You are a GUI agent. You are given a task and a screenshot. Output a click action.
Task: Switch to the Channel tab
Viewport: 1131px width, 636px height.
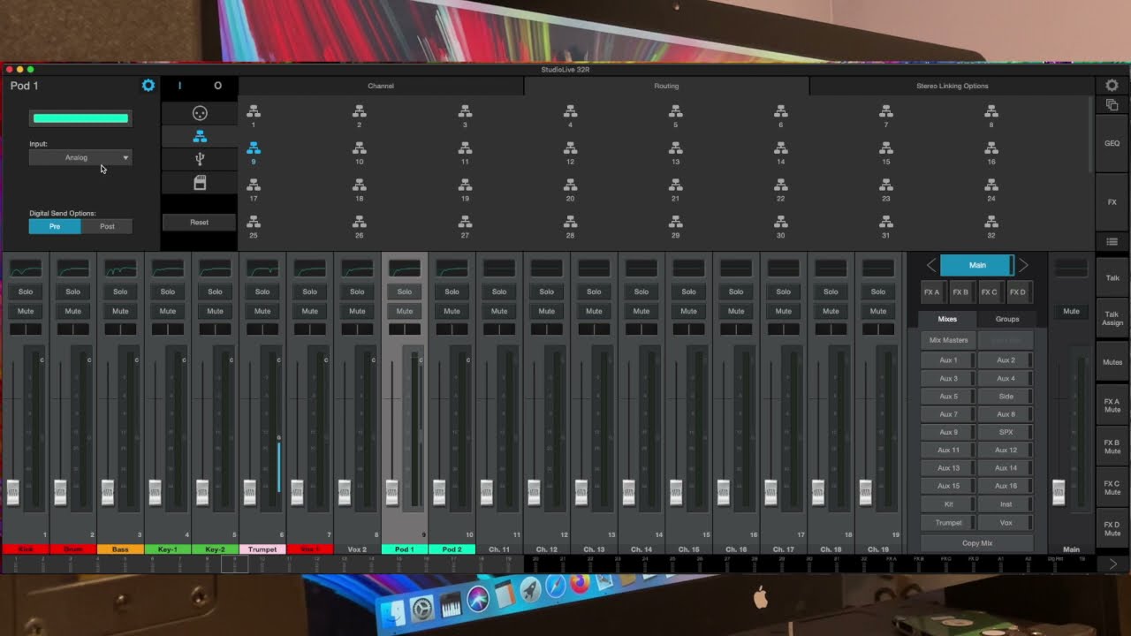381,86
